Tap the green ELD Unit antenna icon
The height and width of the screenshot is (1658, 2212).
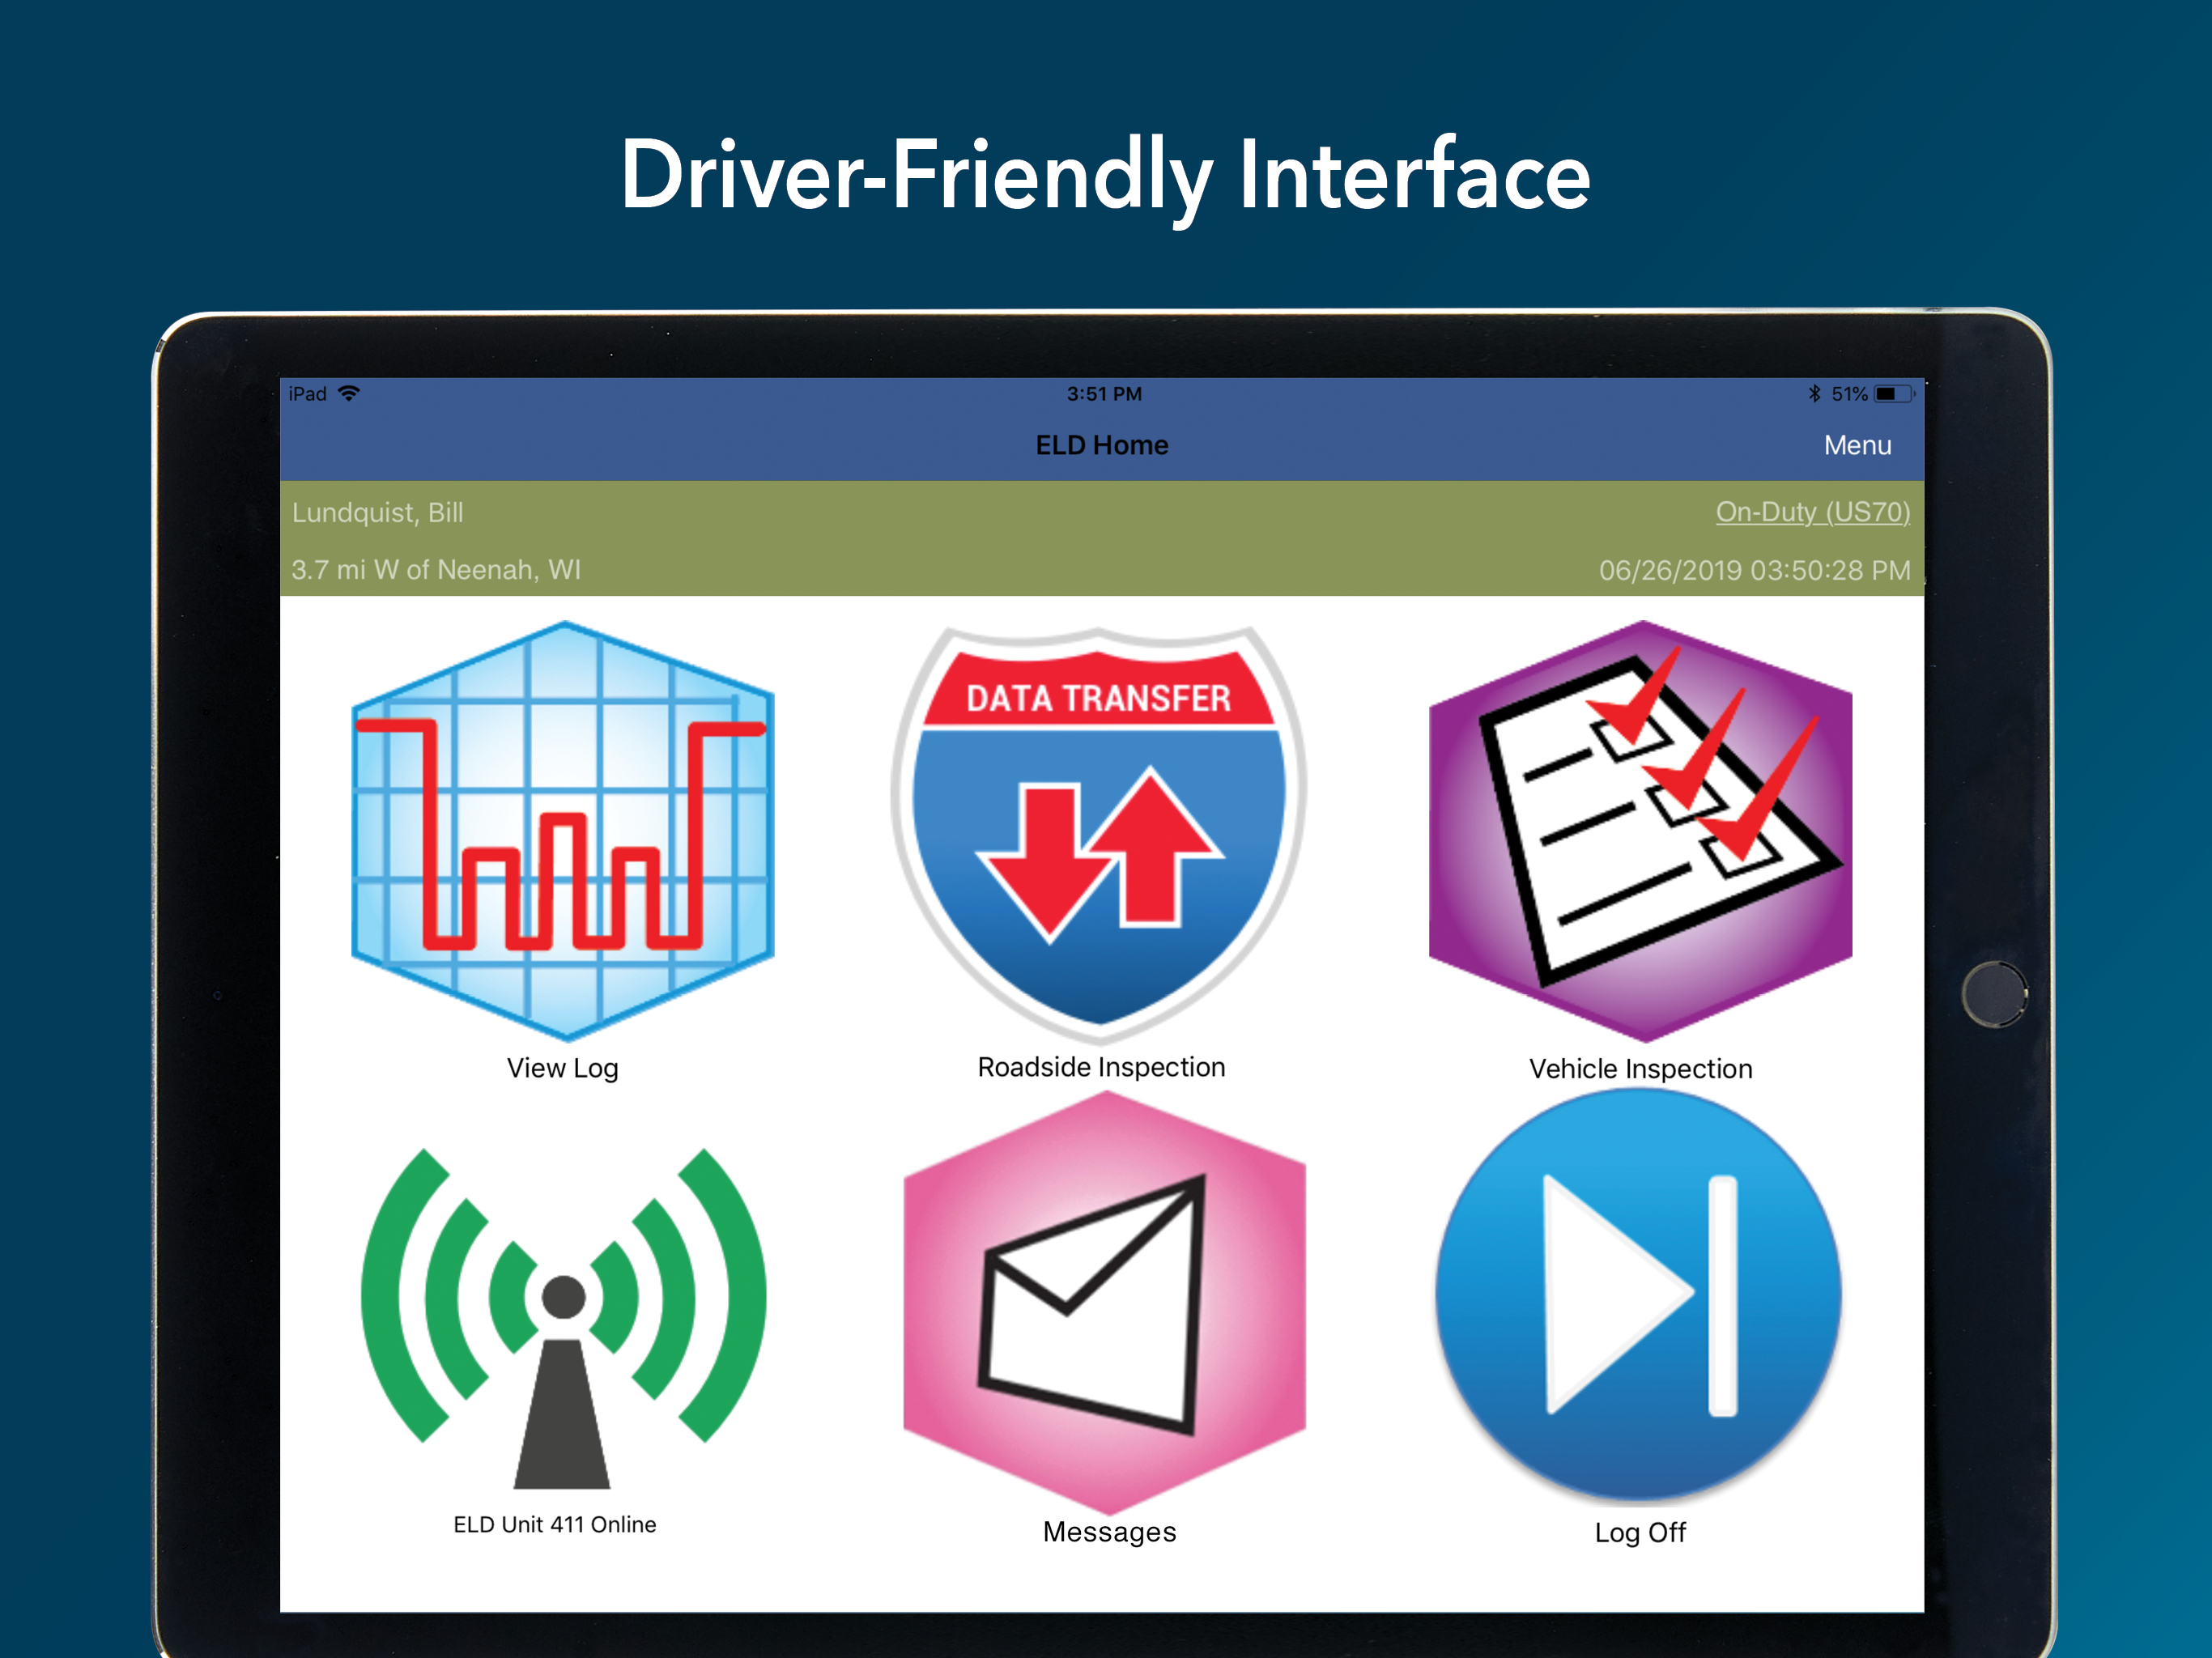coord(563,1318)
